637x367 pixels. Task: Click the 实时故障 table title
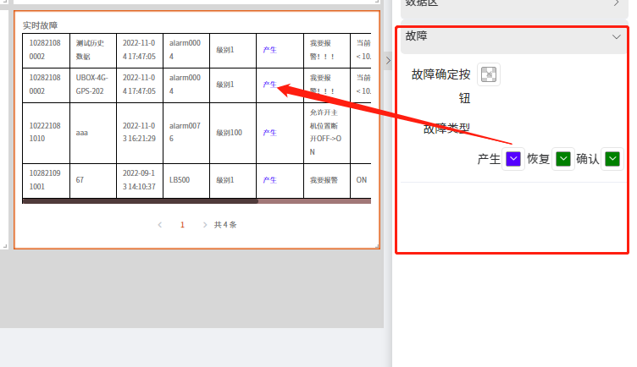coord(40,25)
